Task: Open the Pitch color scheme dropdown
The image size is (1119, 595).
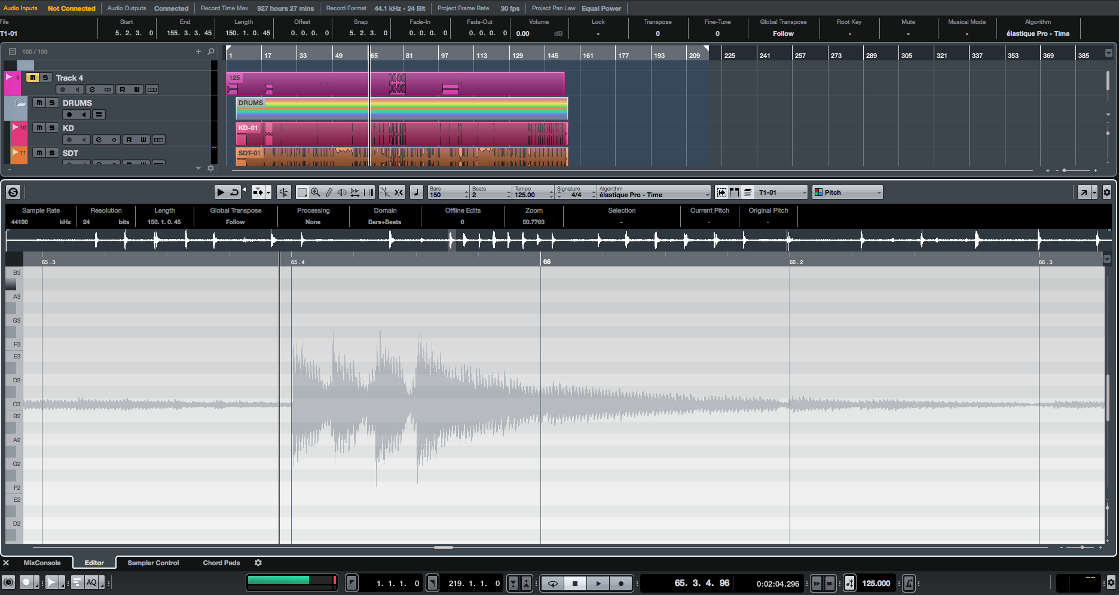Action: click(848, 192)
